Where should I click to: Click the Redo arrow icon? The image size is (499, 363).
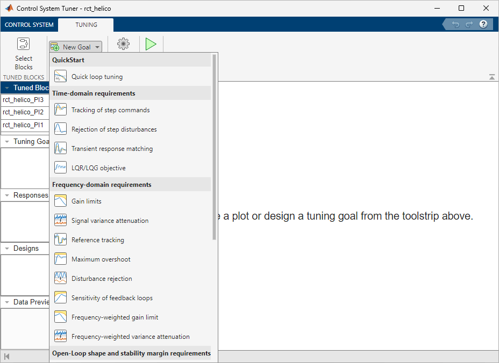469,24
